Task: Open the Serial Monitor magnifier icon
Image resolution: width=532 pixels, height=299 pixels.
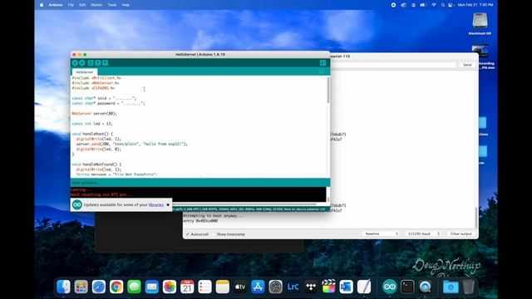Action: pos(323,63)
